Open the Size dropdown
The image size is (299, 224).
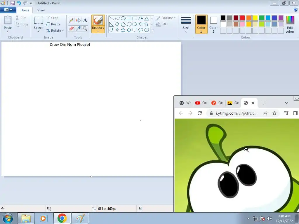coord(186,24)
